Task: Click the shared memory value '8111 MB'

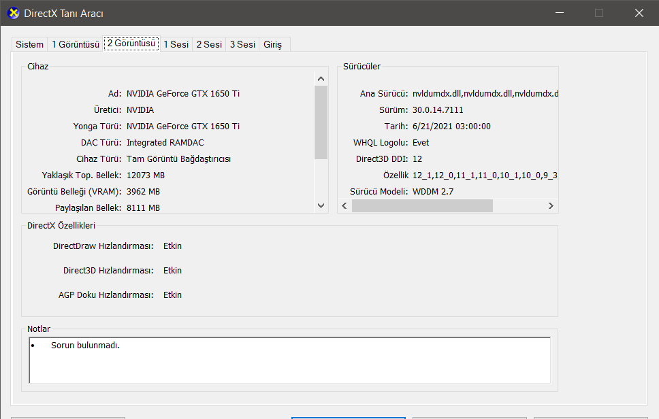Action: [143, 208]
